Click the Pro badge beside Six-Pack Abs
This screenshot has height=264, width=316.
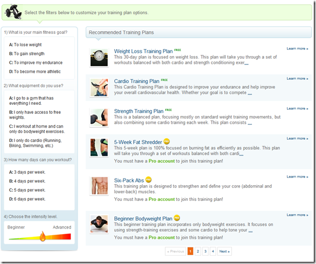tap(149, 179)
